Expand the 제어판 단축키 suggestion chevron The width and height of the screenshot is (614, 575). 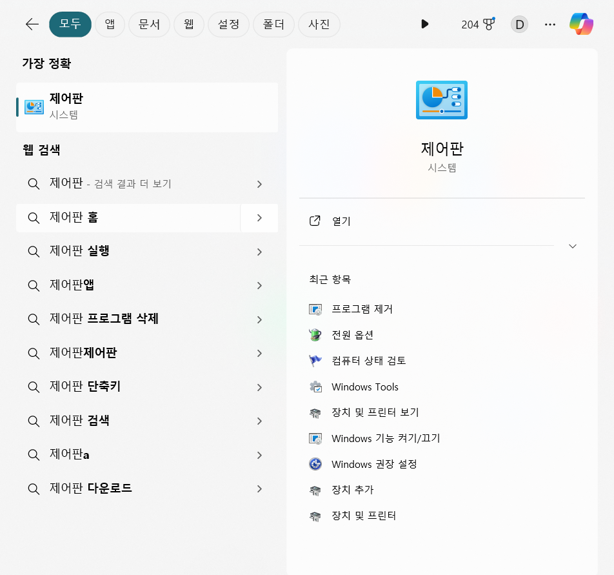pos(259,387)
